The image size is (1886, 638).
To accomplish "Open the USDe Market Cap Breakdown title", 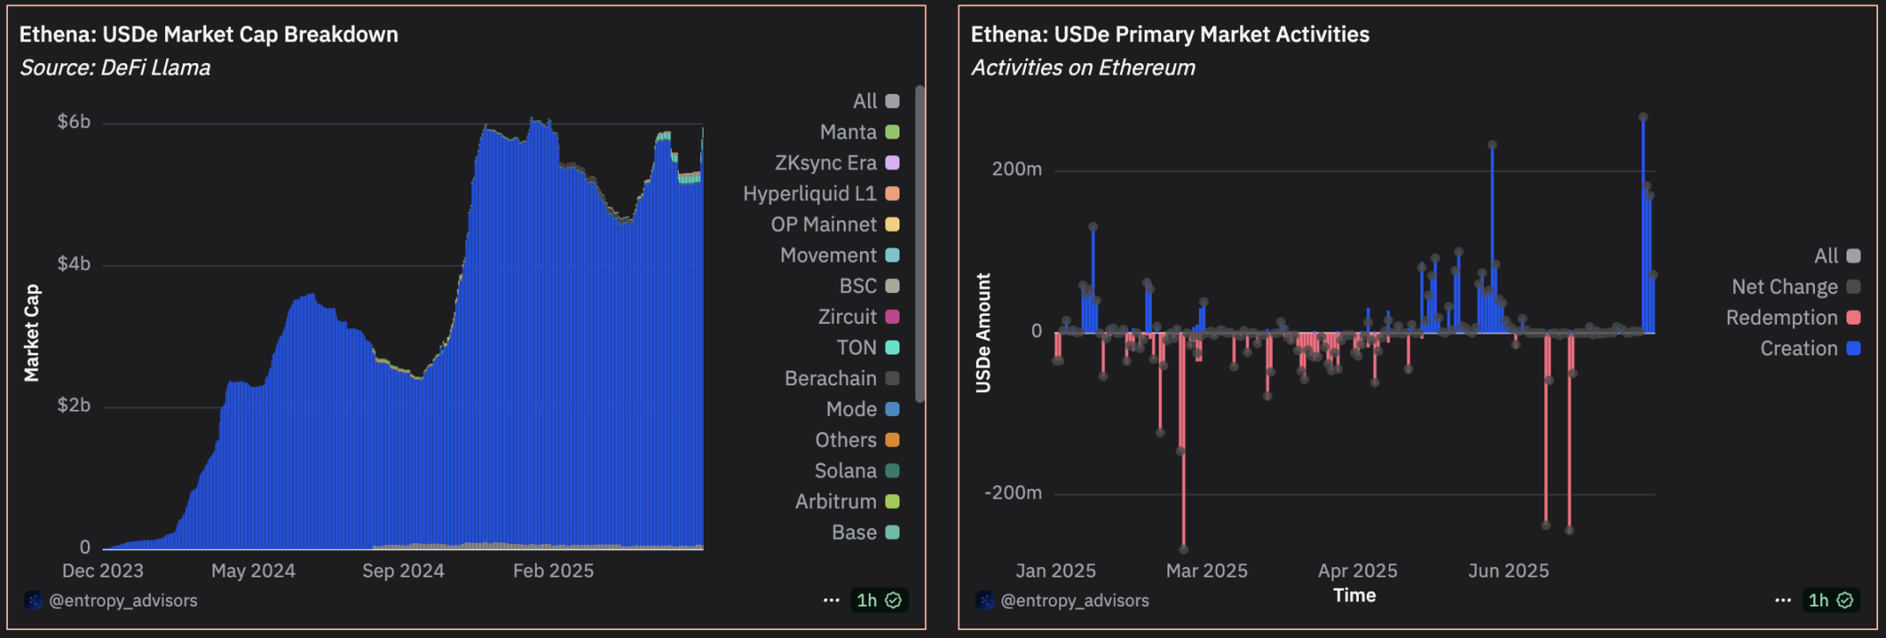I will pos(209,34).
